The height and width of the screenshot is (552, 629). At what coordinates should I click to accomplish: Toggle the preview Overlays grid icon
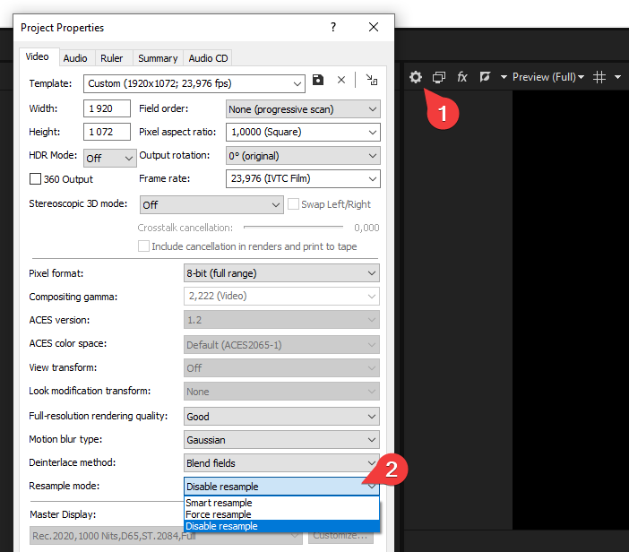click(x=599, y=77)
